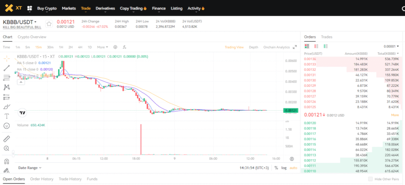This screenshot has height=185, width=405.
Task: Pick the emoji sticker tool
Action: 7,126
